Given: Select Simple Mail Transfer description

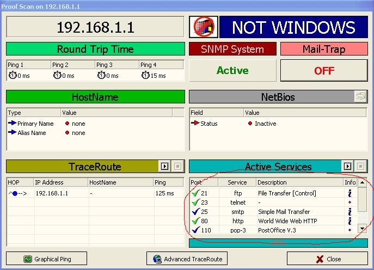Looking at the screenshot, I should point(284,212).
